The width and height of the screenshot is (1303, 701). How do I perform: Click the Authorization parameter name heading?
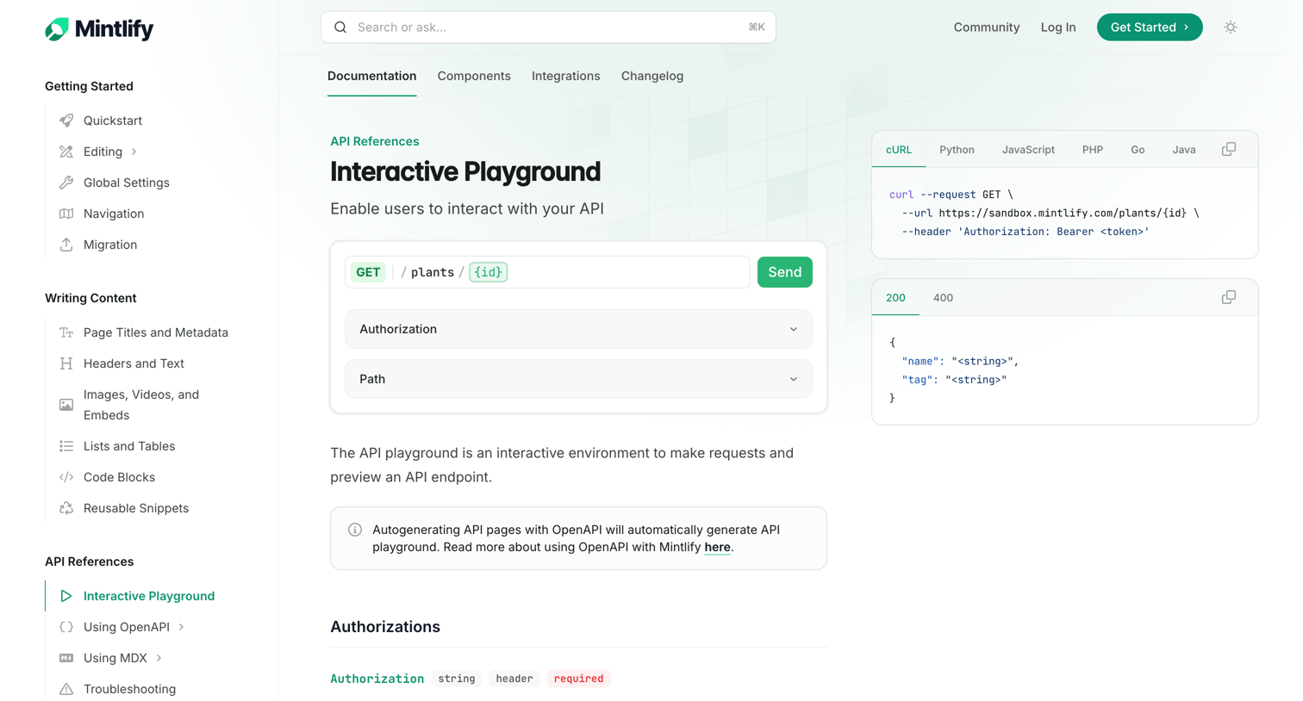377,679
